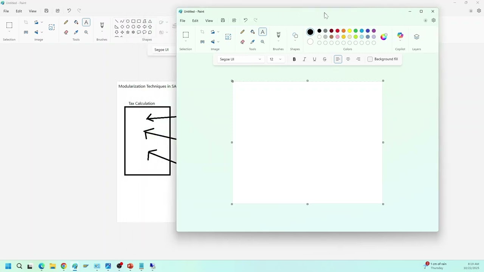484x272 pixels.
Task: Set text alignment to right
Action: click(358, 59)
